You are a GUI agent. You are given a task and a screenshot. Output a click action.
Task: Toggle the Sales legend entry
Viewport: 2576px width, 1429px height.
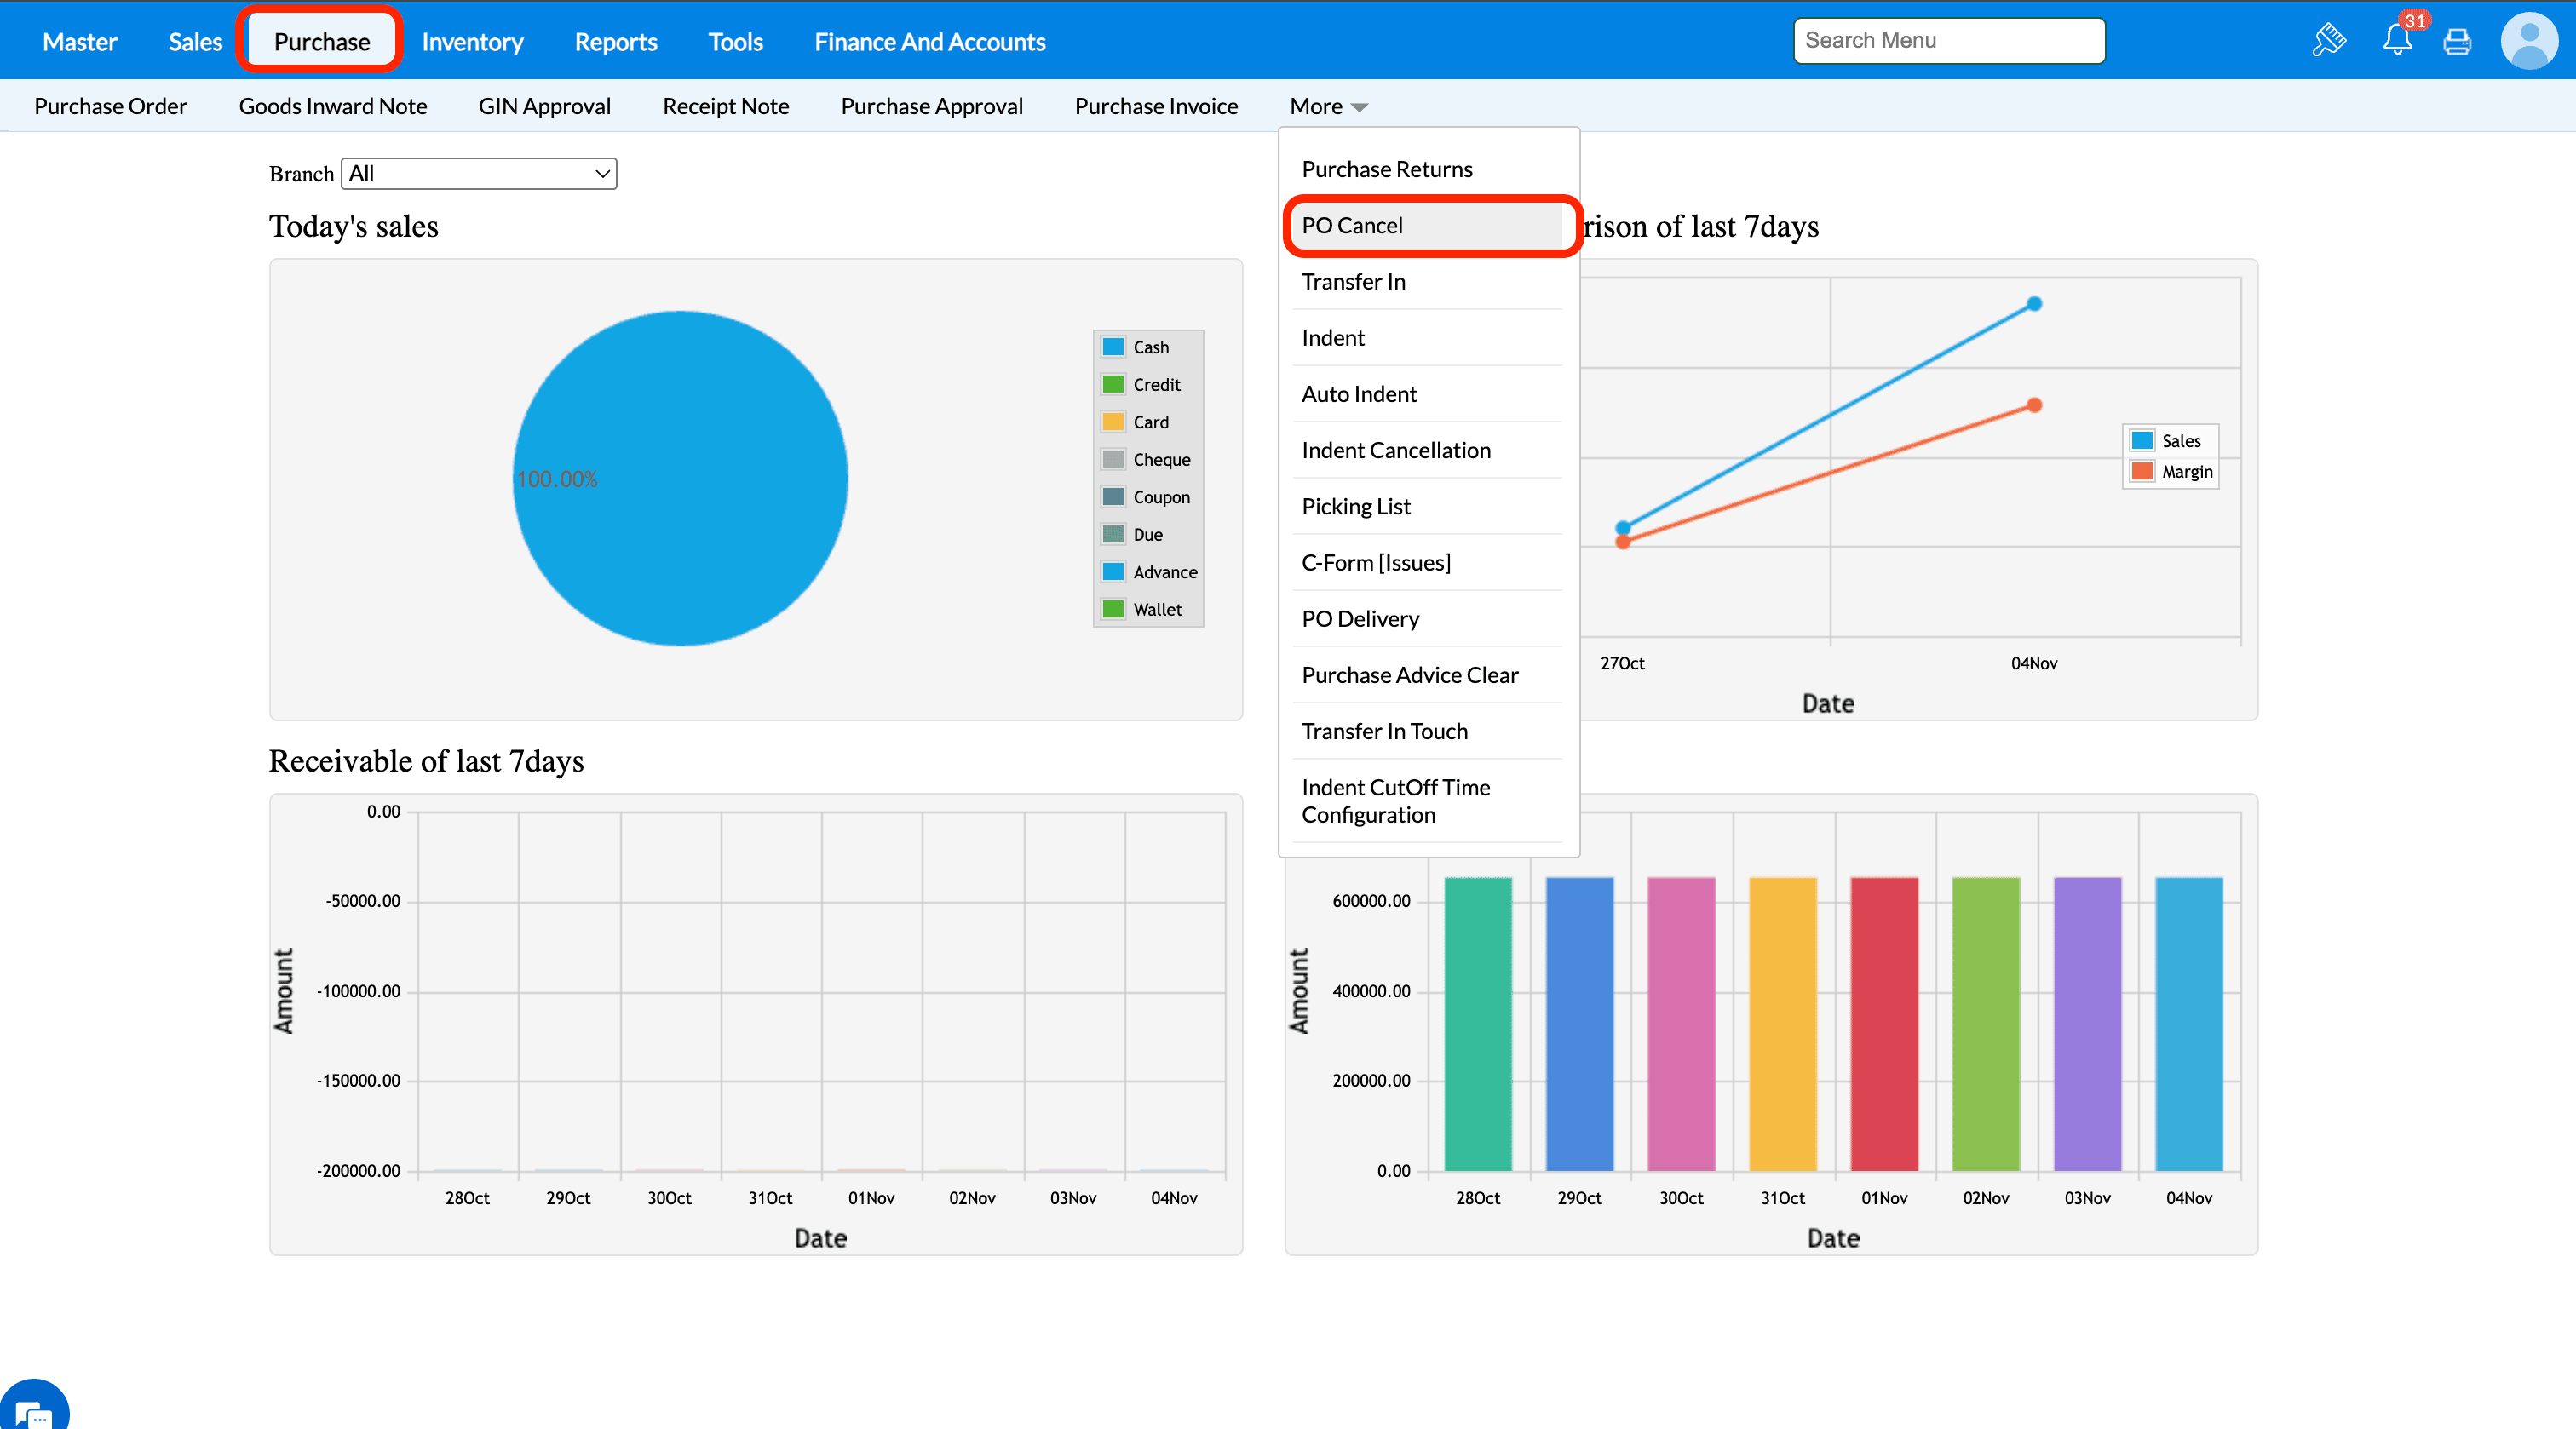pyautogui.click(x=2180, y=441)
